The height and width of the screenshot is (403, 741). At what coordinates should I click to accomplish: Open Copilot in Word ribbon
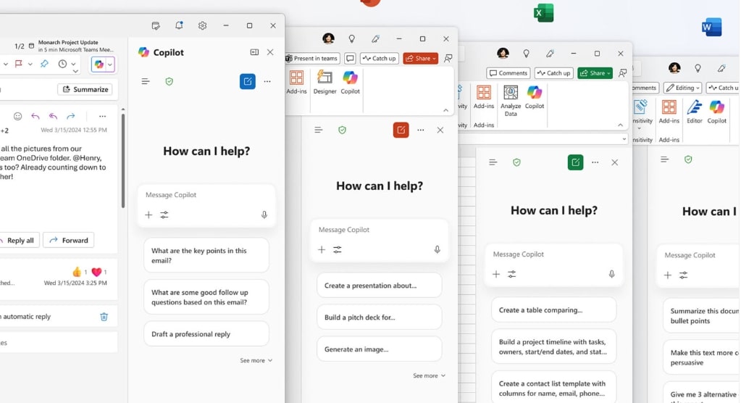[x=716, y=112]
